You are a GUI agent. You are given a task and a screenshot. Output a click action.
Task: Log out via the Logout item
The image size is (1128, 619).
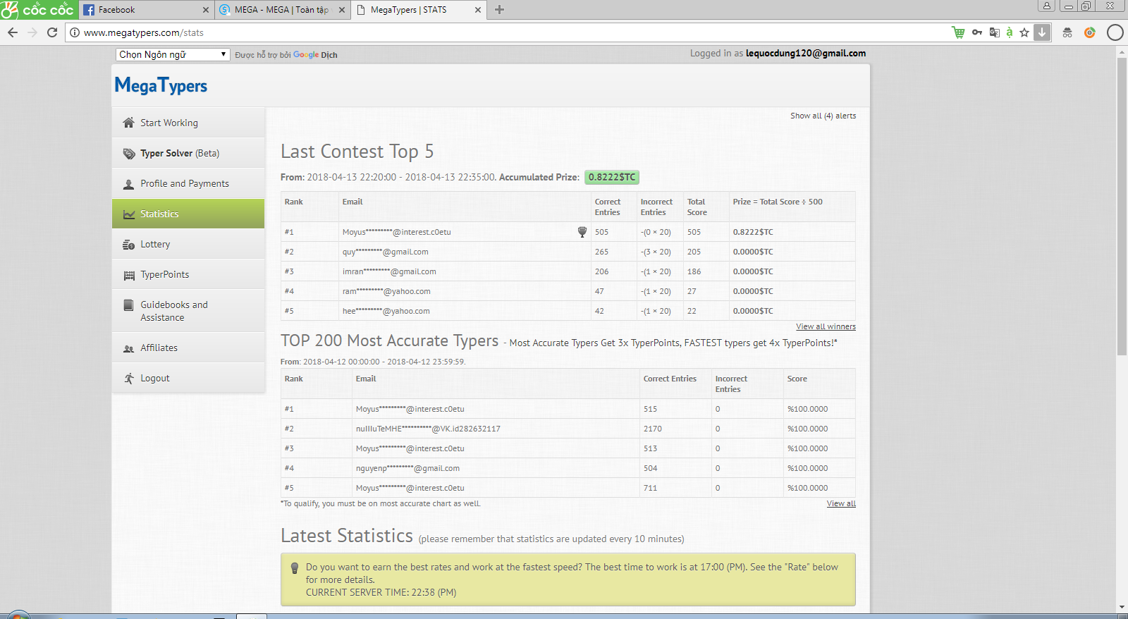188,378
